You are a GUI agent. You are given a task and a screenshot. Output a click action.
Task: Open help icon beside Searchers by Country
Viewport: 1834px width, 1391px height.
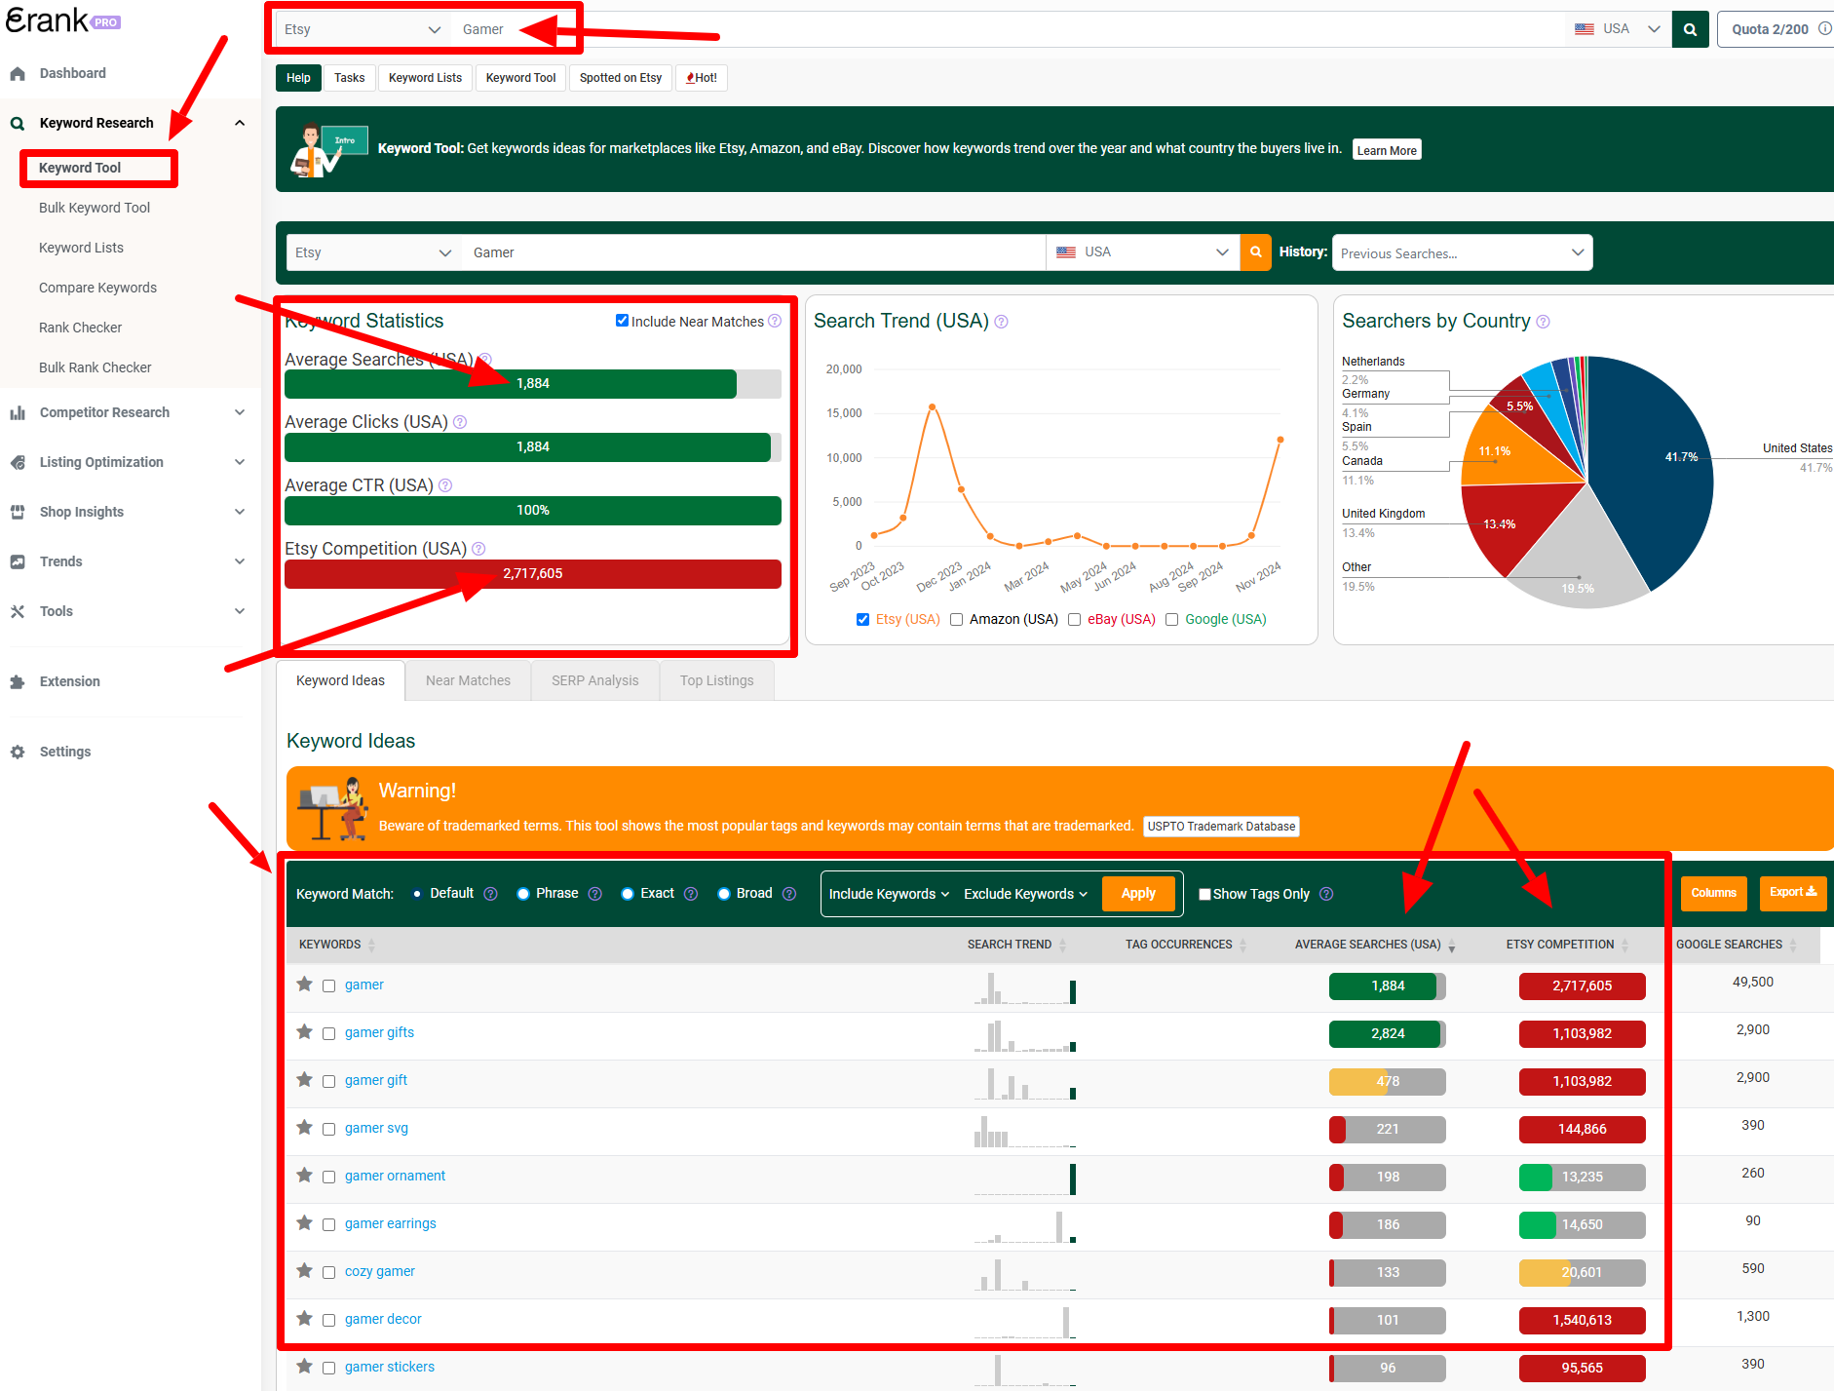1543,322
